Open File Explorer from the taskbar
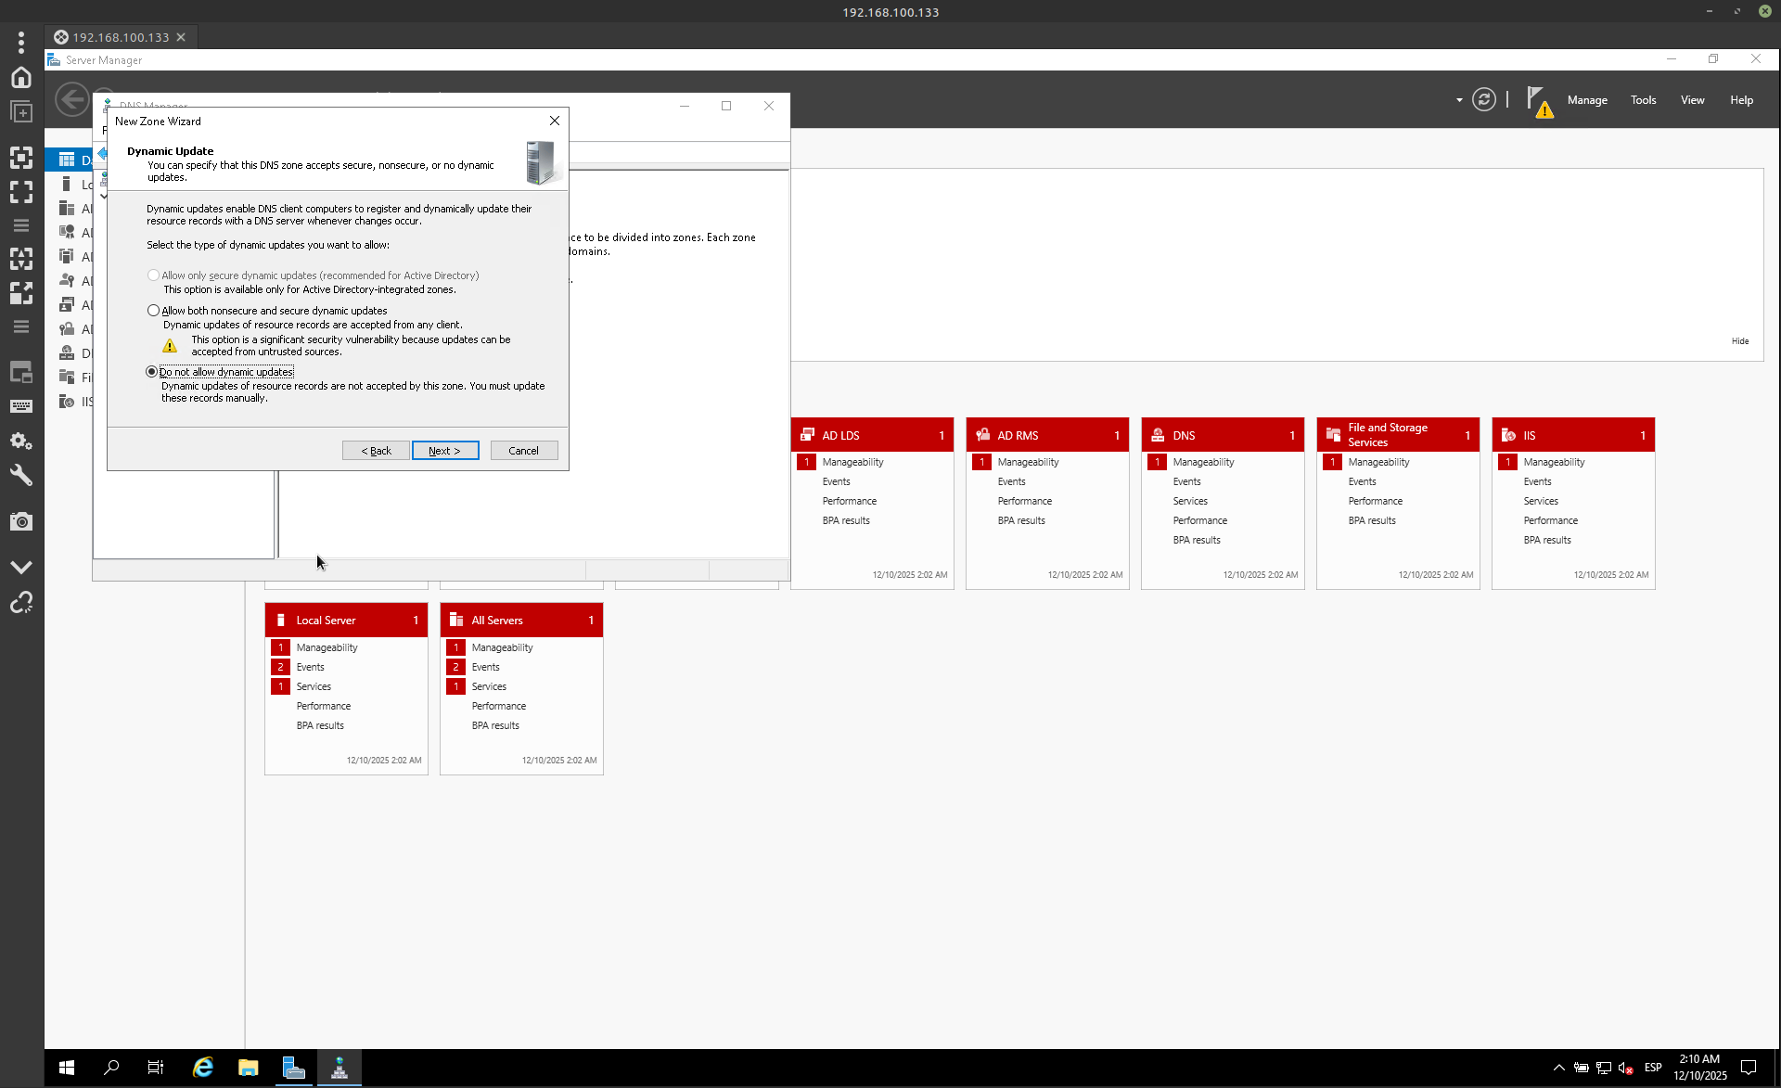Image resolution: width=1781 pixels, height=1088 pixels. [248, 1068]
